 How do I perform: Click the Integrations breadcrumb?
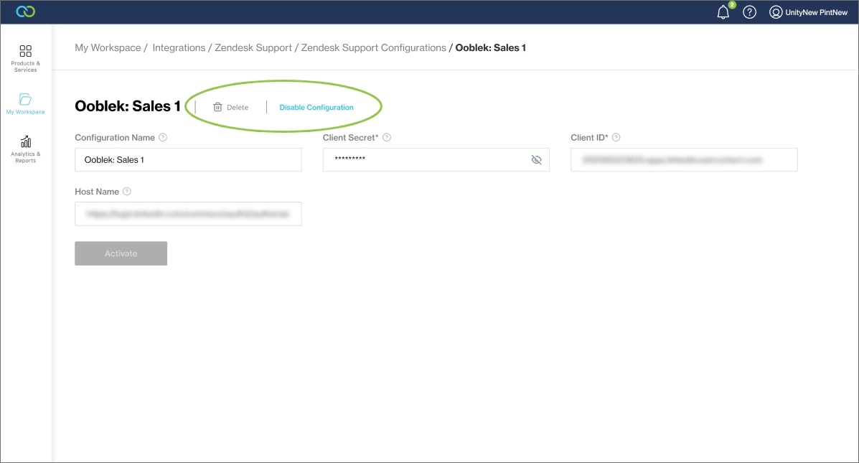(179, 47)
